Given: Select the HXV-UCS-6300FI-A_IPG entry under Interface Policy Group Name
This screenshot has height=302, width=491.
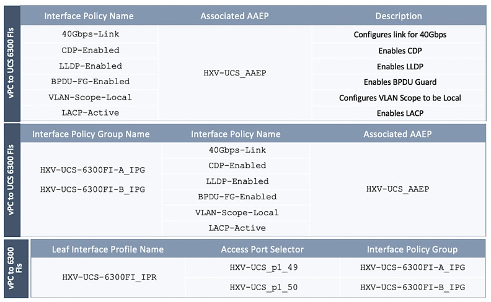Looking at the screenshot, I should coord(92,169).
